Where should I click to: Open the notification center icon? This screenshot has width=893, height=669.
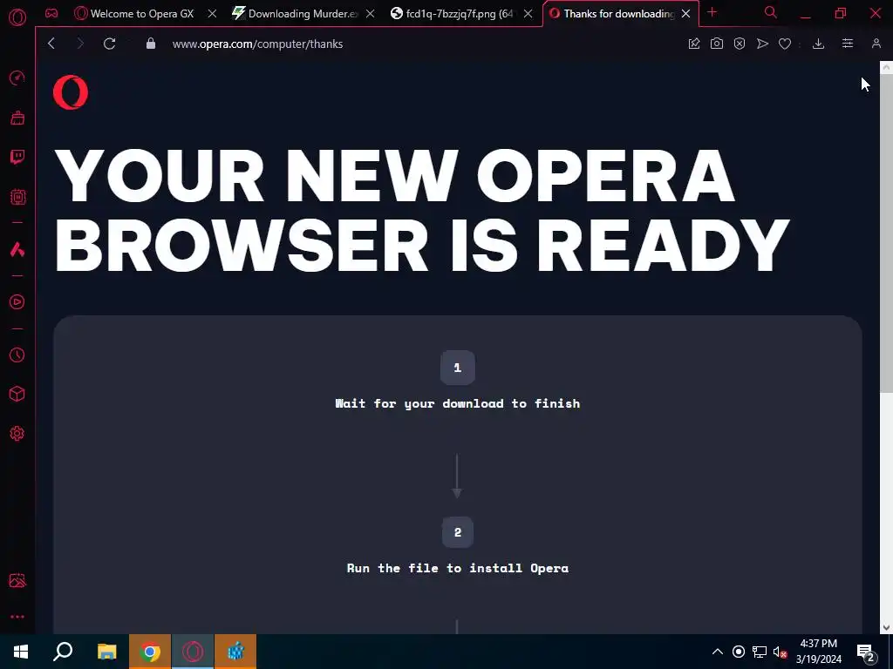pos(865,652)
